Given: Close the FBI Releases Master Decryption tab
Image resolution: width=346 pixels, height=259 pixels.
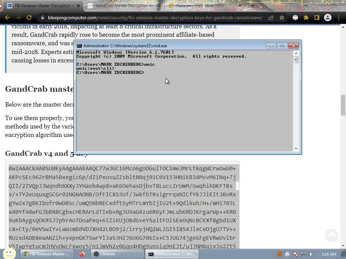Looking at the screenshot, I should click(x=78, y=6).
